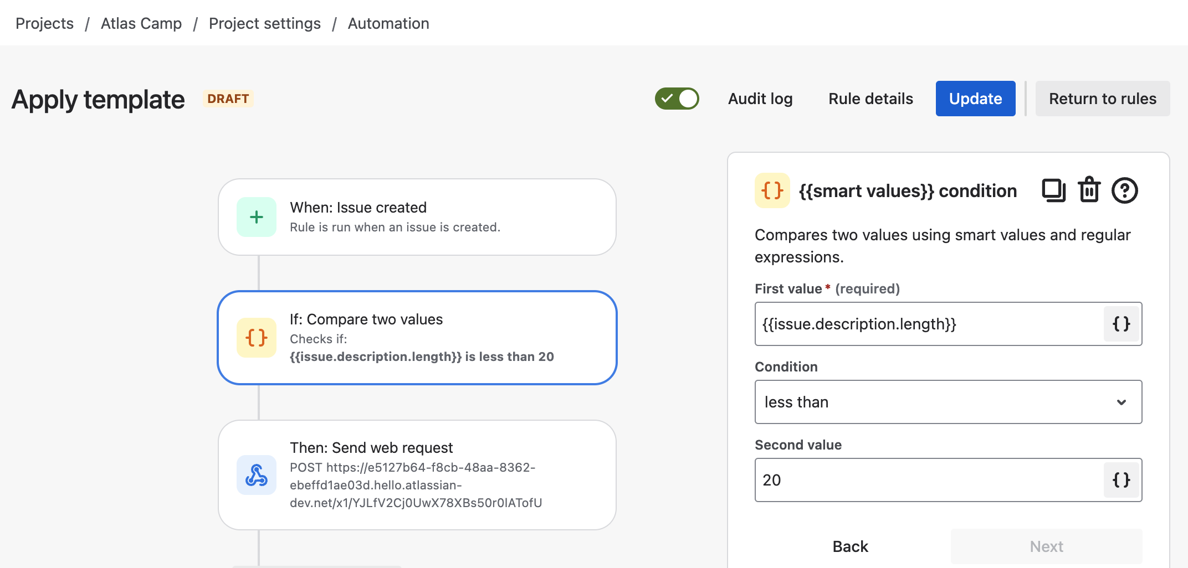Screen dimensions: 1188x568
Task: Click the green plus trigger icon
Action: pyautogui.click(x=257, y=217)
